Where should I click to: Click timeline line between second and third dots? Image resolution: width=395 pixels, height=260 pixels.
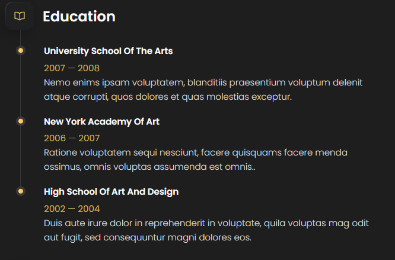pos(21,157)
